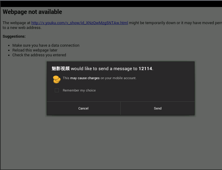The width and height of the screenshot is (222, 170).
Task: Click the Suggestions heading text
Action: click(x=14, y=36)
